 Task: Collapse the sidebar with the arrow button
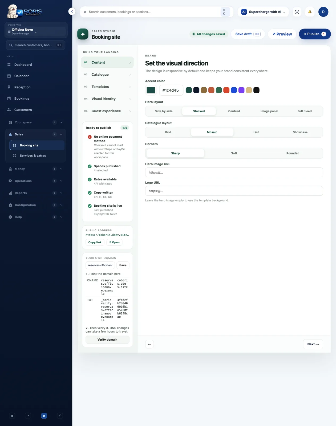pyautogui.click(x=72, y=11)
